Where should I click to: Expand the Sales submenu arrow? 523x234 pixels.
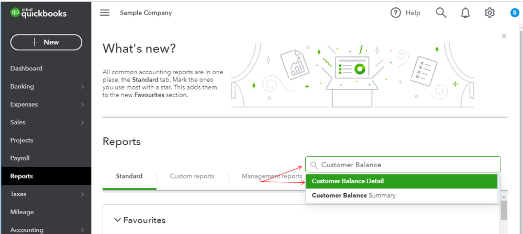click(x=83, y=123)
